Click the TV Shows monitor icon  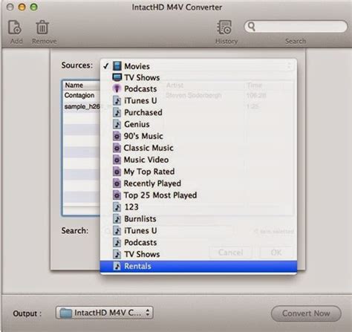(x=117, y=77)
